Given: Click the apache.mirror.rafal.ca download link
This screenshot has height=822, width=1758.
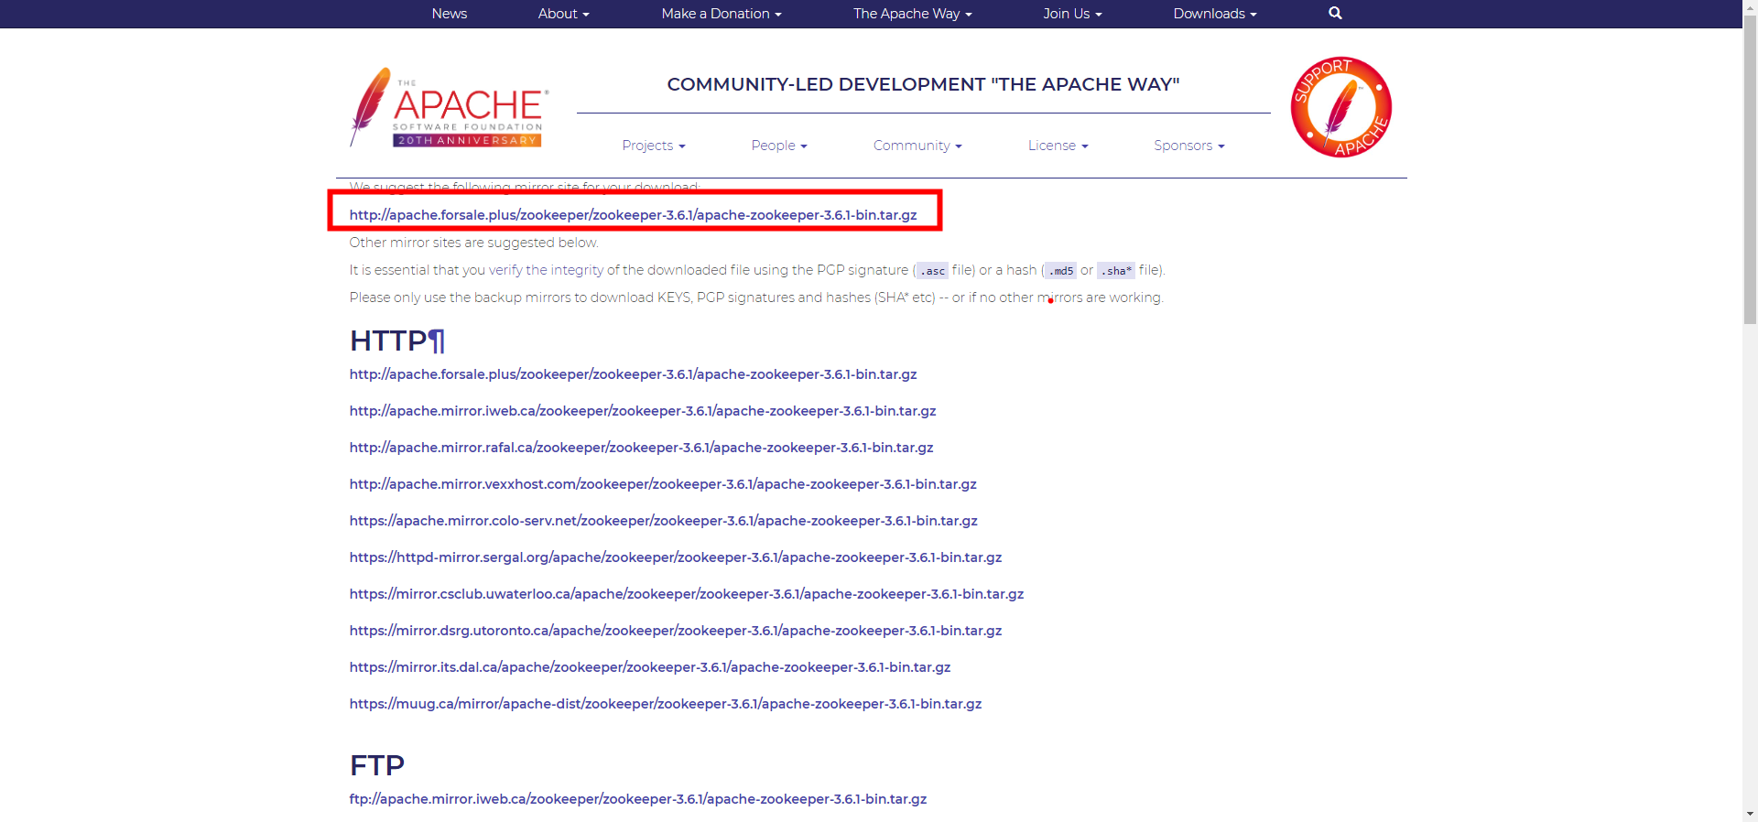Looking at the screenshot, I should pyautogui.click(x=641, y=448).
